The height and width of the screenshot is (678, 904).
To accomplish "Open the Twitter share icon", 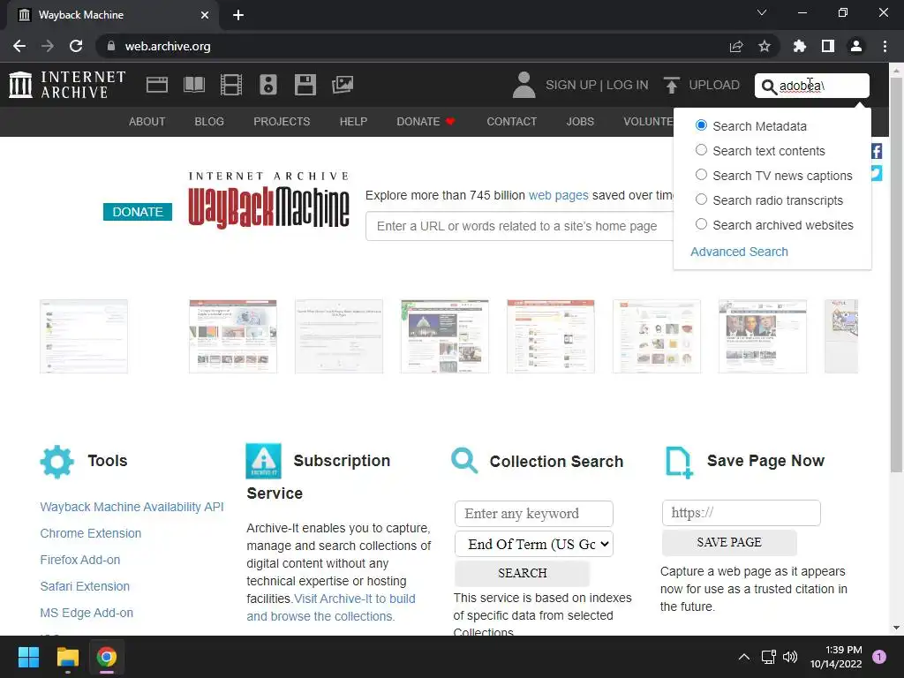I will pyautogui.click(x=877, y=173).
